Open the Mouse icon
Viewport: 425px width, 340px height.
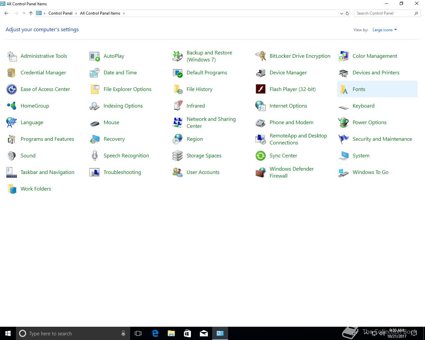click(95, 123)
